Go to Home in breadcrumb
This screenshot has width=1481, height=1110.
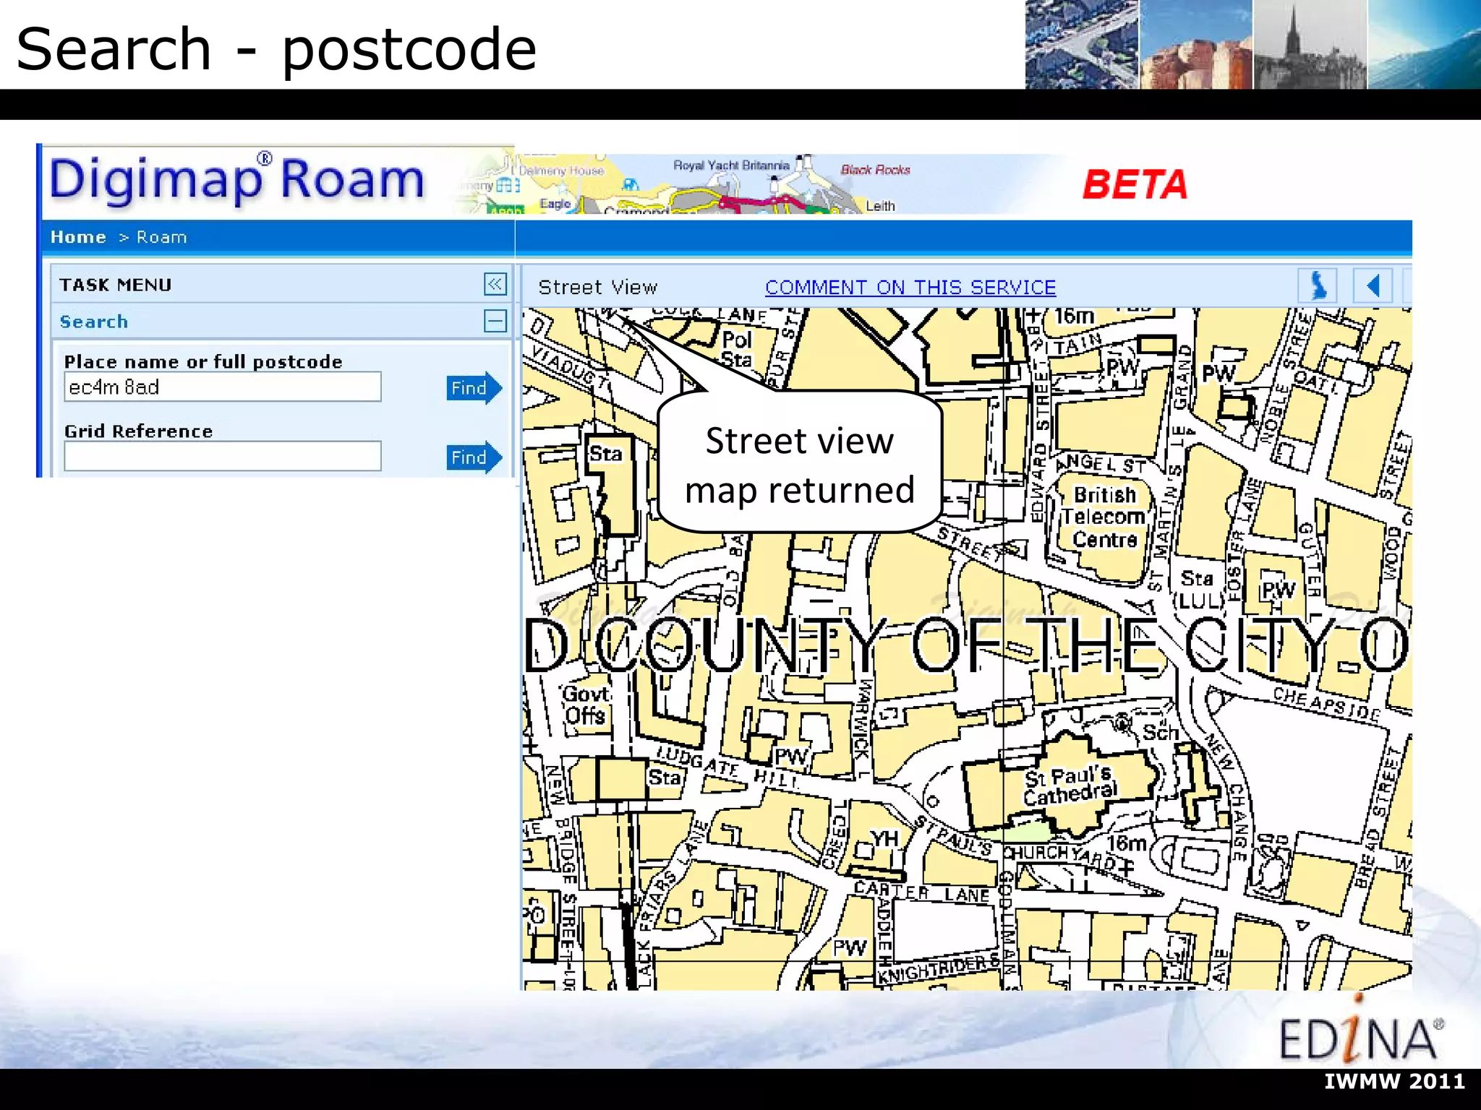pyautogui.click(x=78, y=237)
